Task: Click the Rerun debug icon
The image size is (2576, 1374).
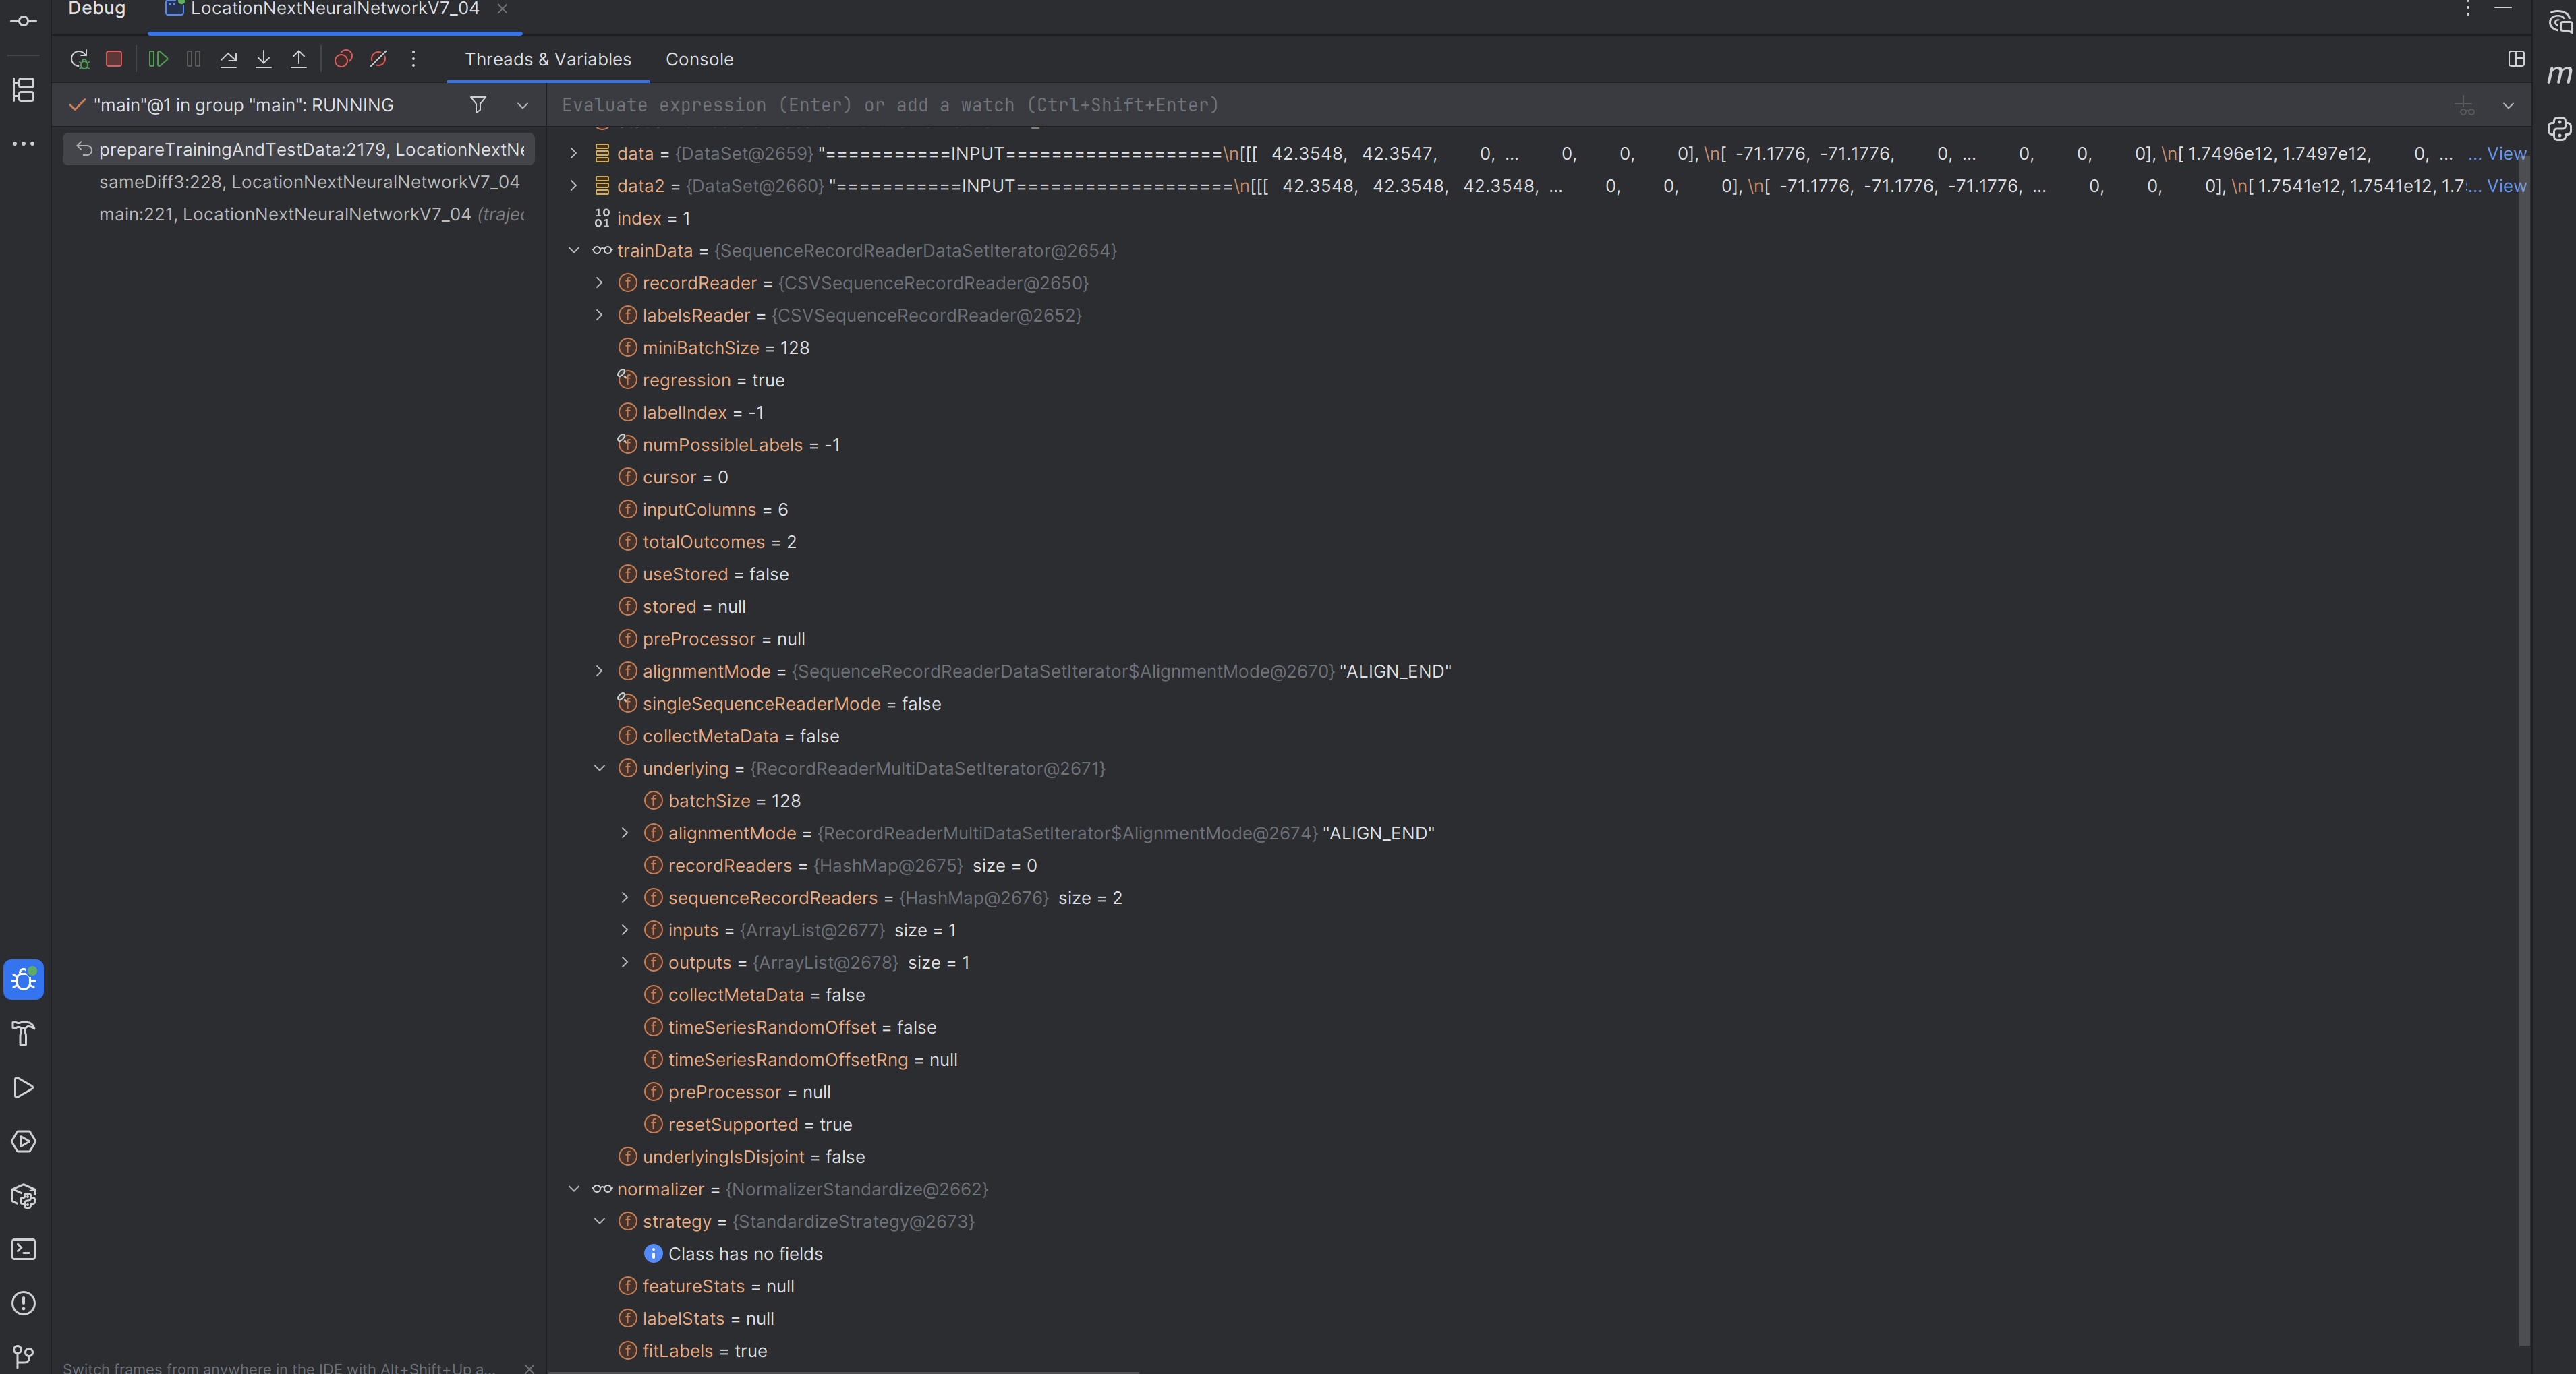Action: 80,59
